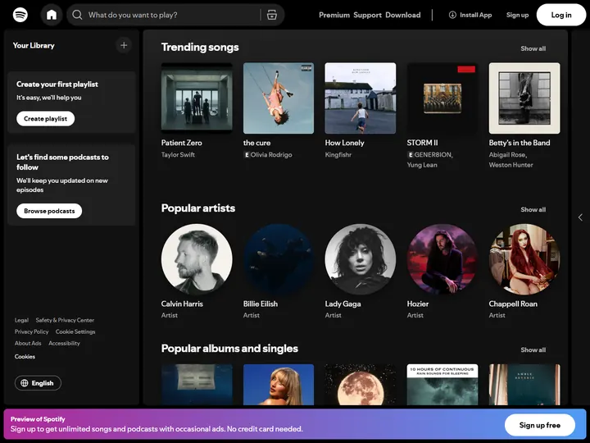Click explicit badge beside Olivia Rodrigo
This screenshot has height=443, width=590.
coord(247,155)
